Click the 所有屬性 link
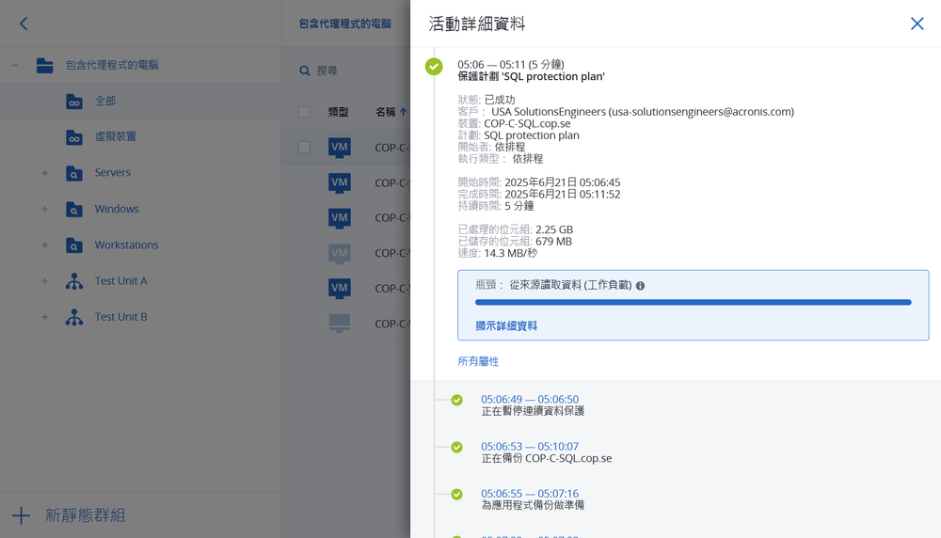The height and width of the screenshot is (538, 941). [478, 361]
